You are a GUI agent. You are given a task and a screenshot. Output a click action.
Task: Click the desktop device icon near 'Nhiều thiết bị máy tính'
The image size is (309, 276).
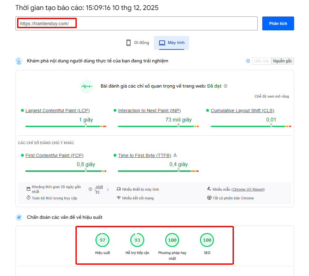pos(119,189)
